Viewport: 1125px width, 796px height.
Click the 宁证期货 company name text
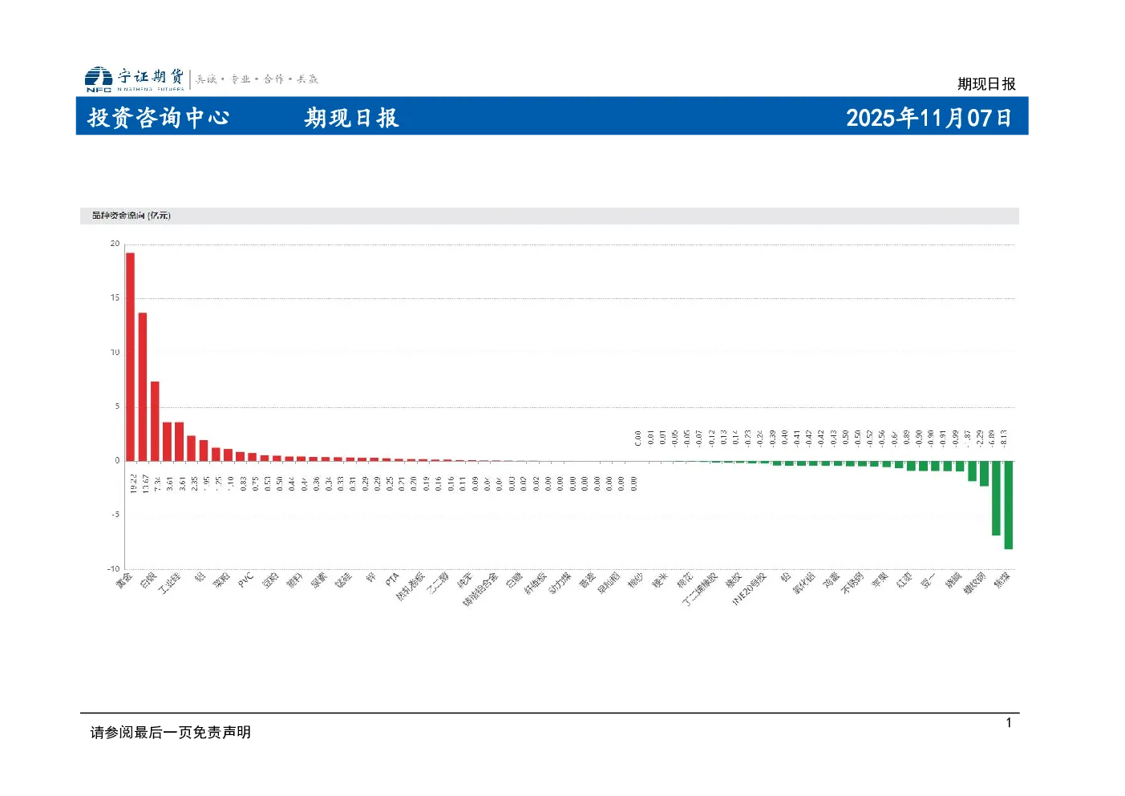point(151,76)
